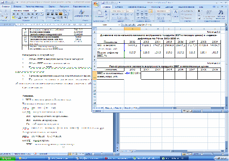Confirm formula entry with the checkmark
Screen dimensions: 229x161
tap(130, 25)
